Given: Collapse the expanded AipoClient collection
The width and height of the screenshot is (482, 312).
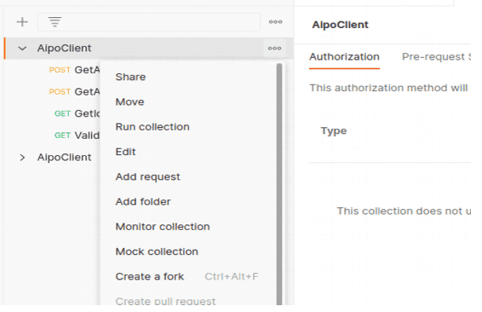Looking at the screenshot, I should 22,49.
